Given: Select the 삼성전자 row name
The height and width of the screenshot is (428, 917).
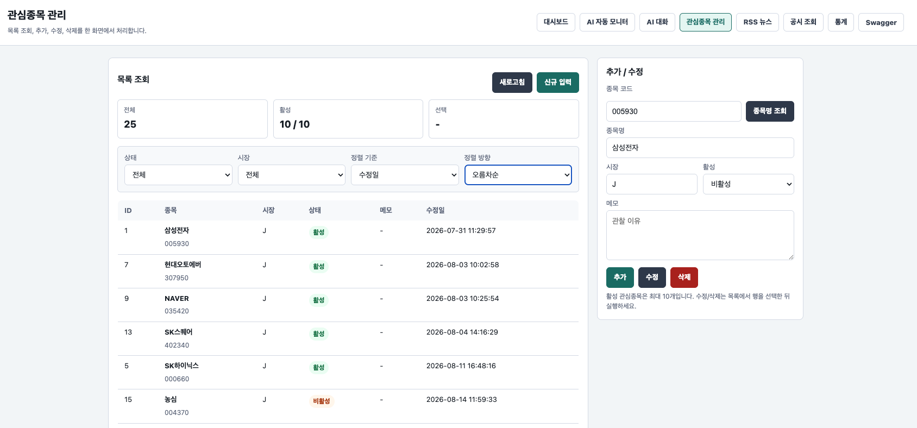Looking at the screenshot, I should click(177, 231).
